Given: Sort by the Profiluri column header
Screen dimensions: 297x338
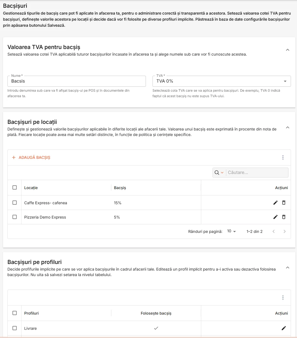Looking at the screenshot, I should click(x=31, y=313).
